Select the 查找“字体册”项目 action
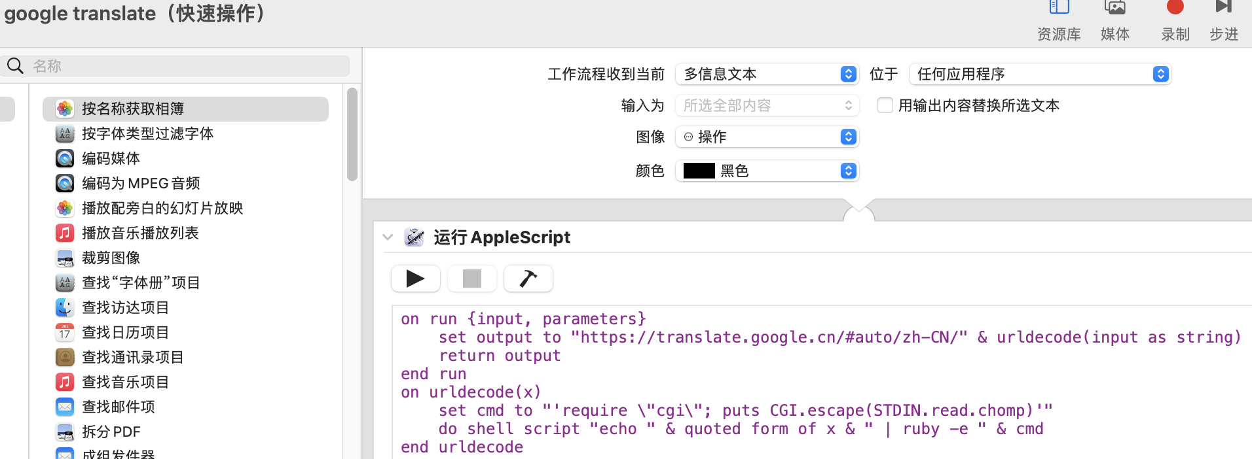The image size is (1252, 459). point(185,283)
